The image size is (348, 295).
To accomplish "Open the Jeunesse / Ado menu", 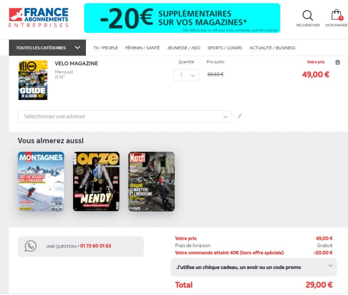I will (x=184, y=48).
